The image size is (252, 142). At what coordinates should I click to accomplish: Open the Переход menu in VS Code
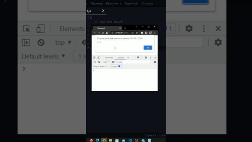(x=96, y=4)
